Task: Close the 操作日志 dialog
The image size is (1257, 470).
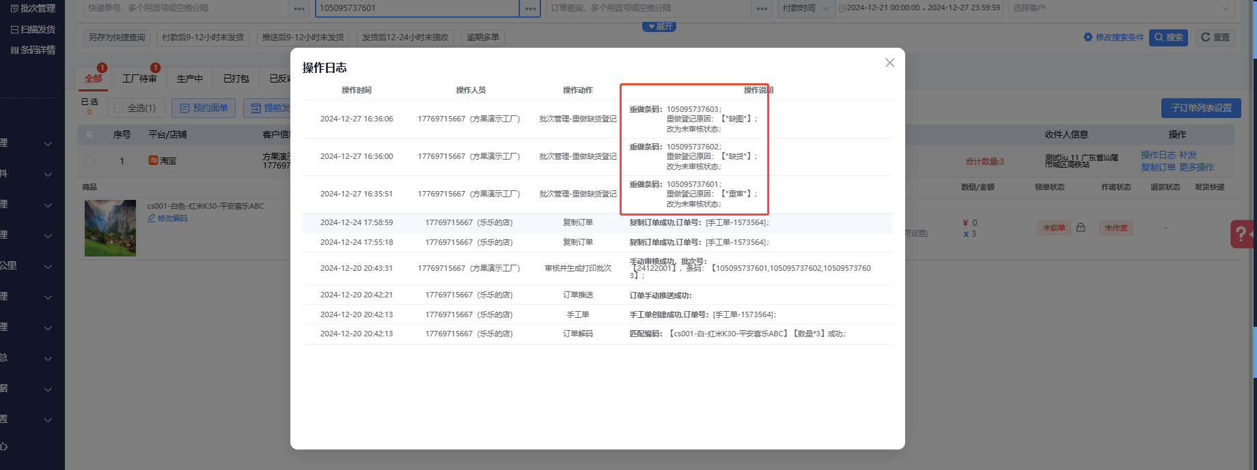Action: click(889, 63)
